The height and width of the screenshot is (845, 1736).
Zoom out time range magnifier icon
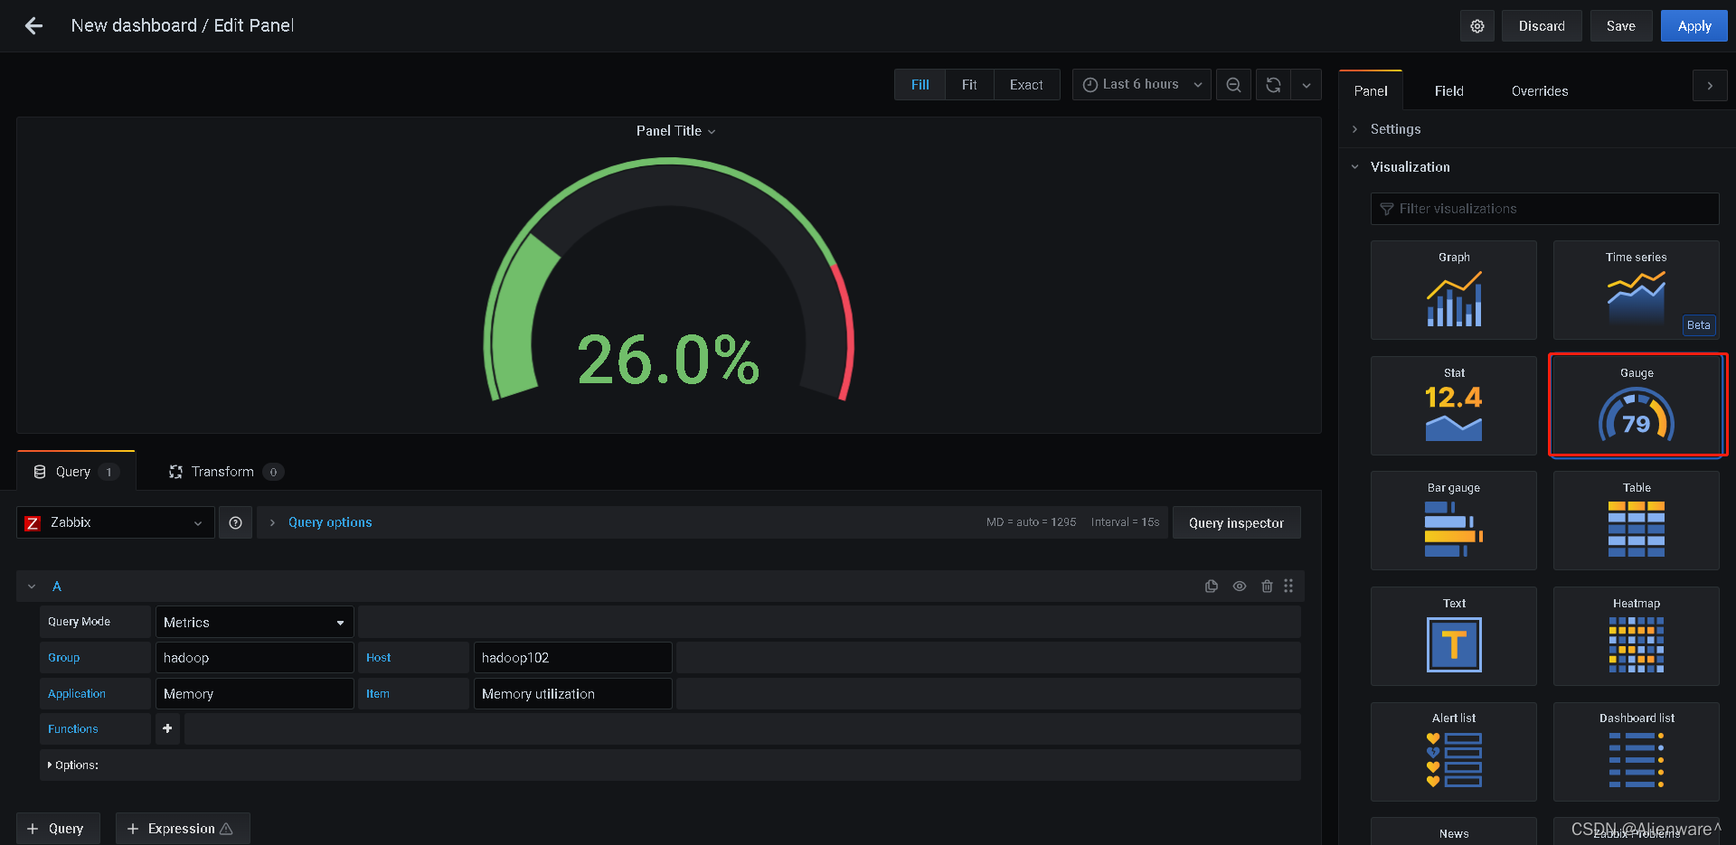(1233, 85)
